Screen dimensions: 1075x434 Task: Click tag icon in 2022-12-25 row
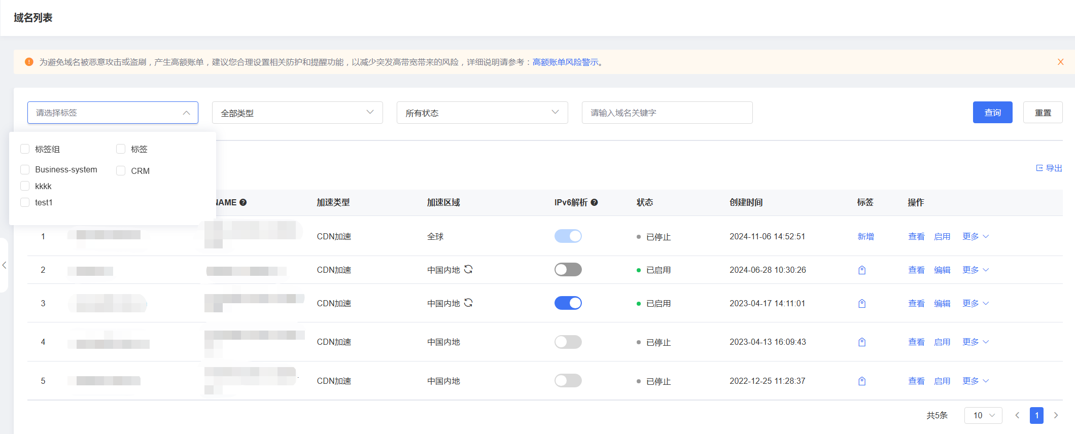click(x=862, y=381)
